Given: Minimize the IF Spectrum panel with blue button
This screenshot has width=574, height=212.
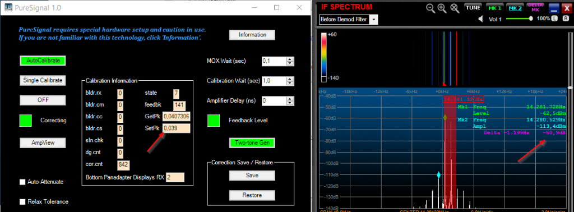Looking at the screenshot, I should [x=554, y=8].
